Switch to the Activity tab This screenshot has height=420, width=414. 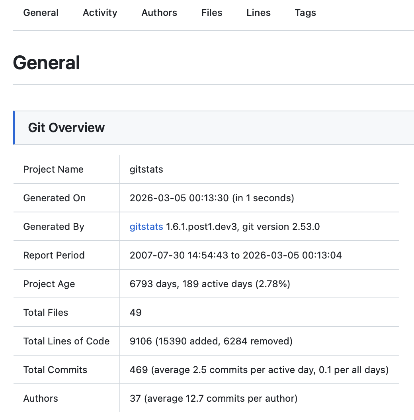[100, 13]
